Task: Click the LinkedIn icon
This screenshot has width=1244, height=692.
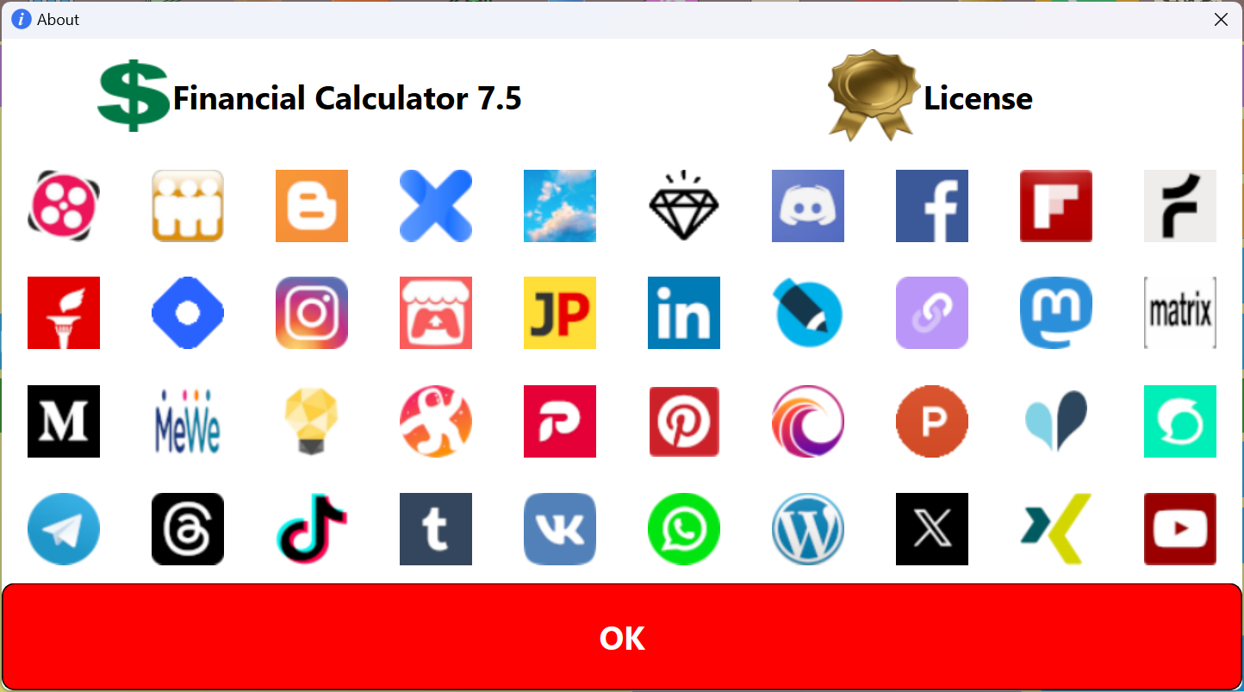Action: coord(684,313)
